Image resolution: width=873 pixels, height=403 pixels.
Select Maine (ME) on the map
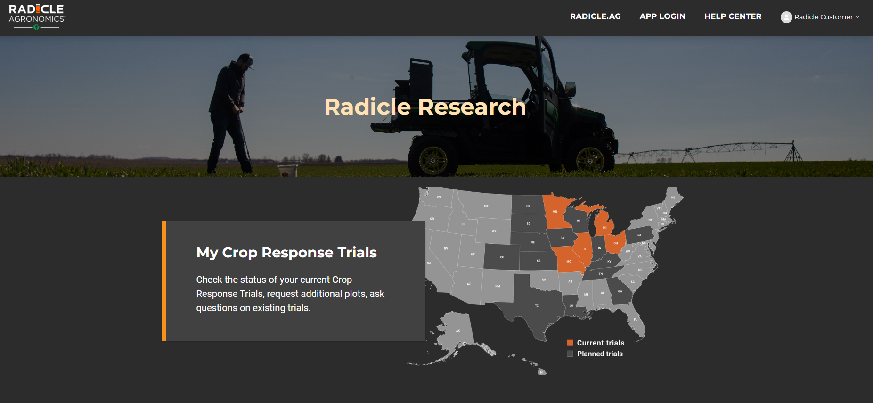[x=673, y=197]
